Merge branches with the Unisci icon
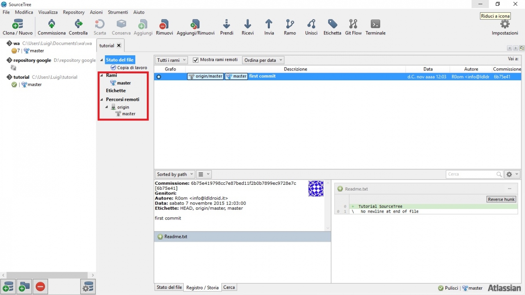Image resolution: width=525 pixels, height=295 pixels. tap(311, 24)
